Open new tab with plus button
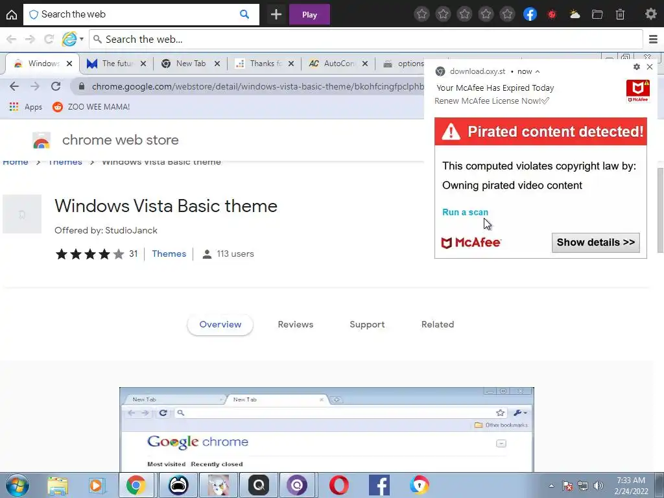This screenshot has width=664, height=498. [276, 14]
